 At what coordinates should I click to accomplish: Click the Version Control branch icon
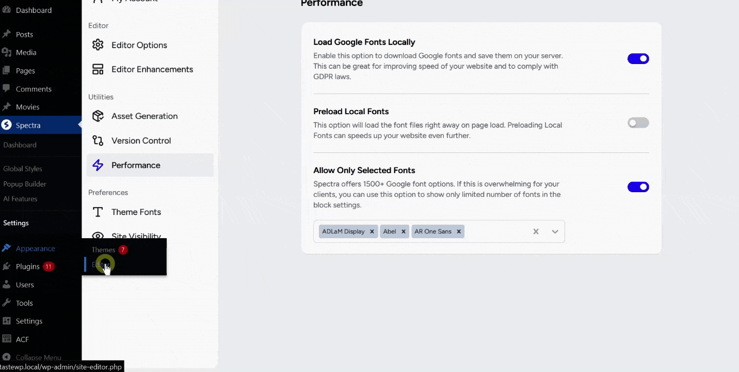(x=98, y=141)
